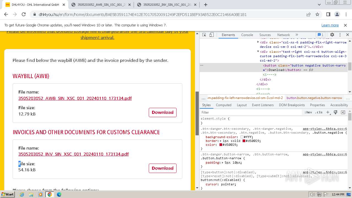Toggle the device toolbar icon in DevTools
The image size is (352, 198).
tap(211, 35)
